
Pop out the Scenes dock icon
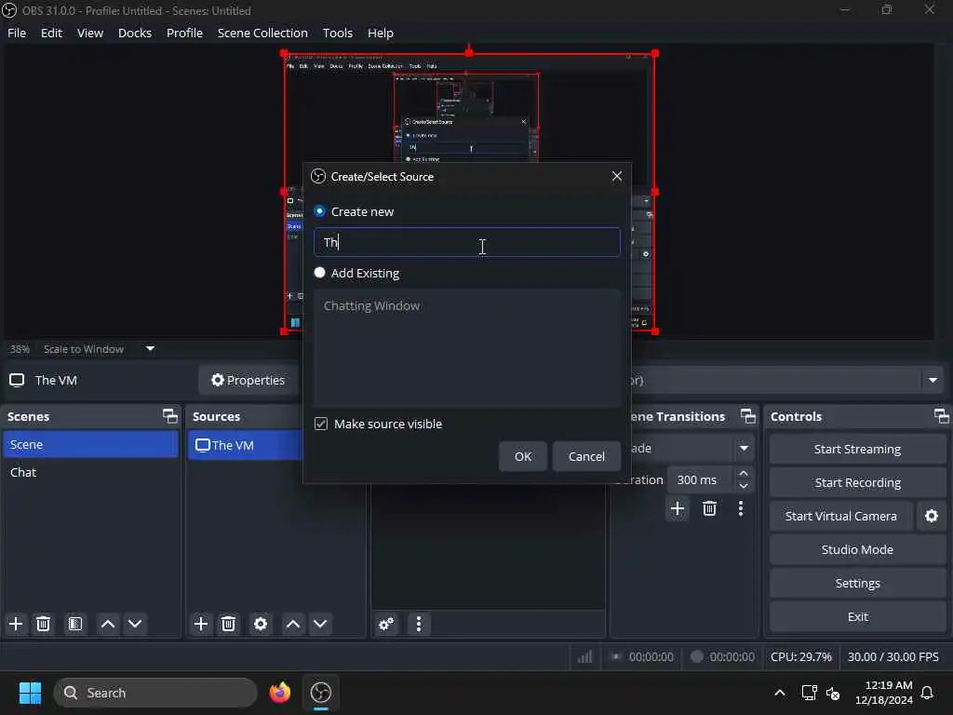pyautogui.click(x=170, y=416)
